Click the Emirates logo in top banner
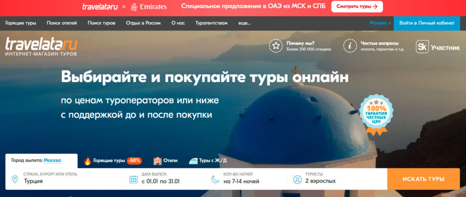The image size is (466, 197). (x=149, y=6)
